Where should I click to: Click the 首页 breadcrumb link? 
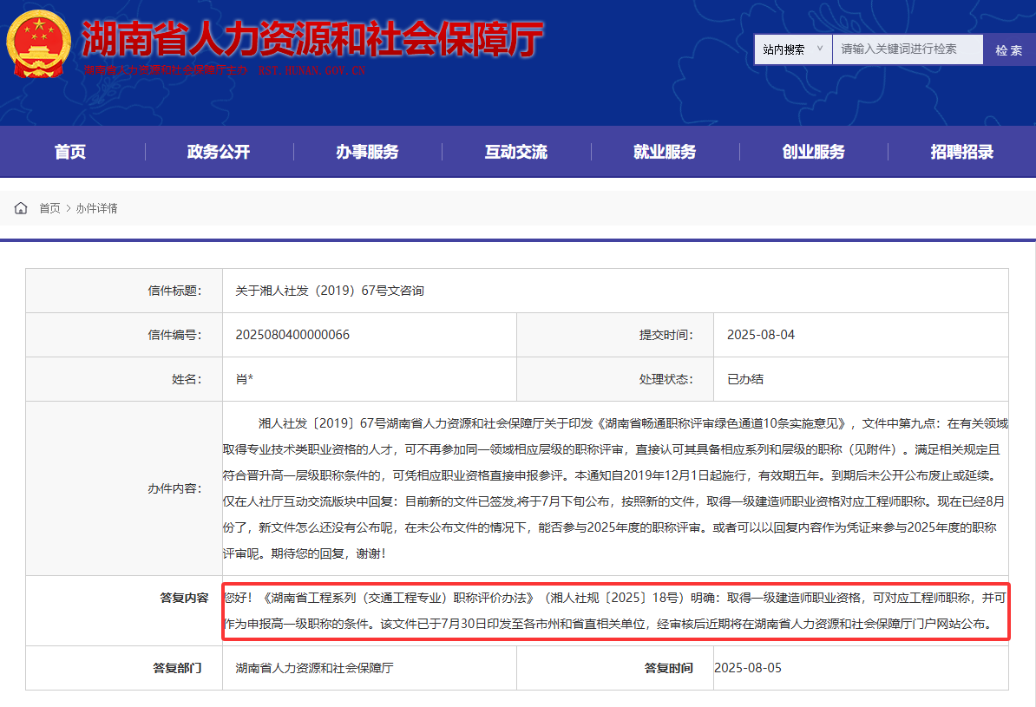[49, 208]
